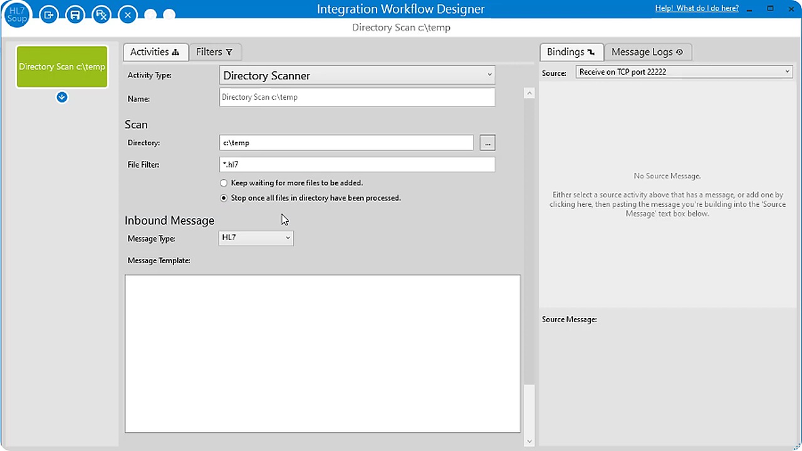Screen dimensions: 802x451
Task: Open the Activity Type dropdown
Action: [357, 75]
